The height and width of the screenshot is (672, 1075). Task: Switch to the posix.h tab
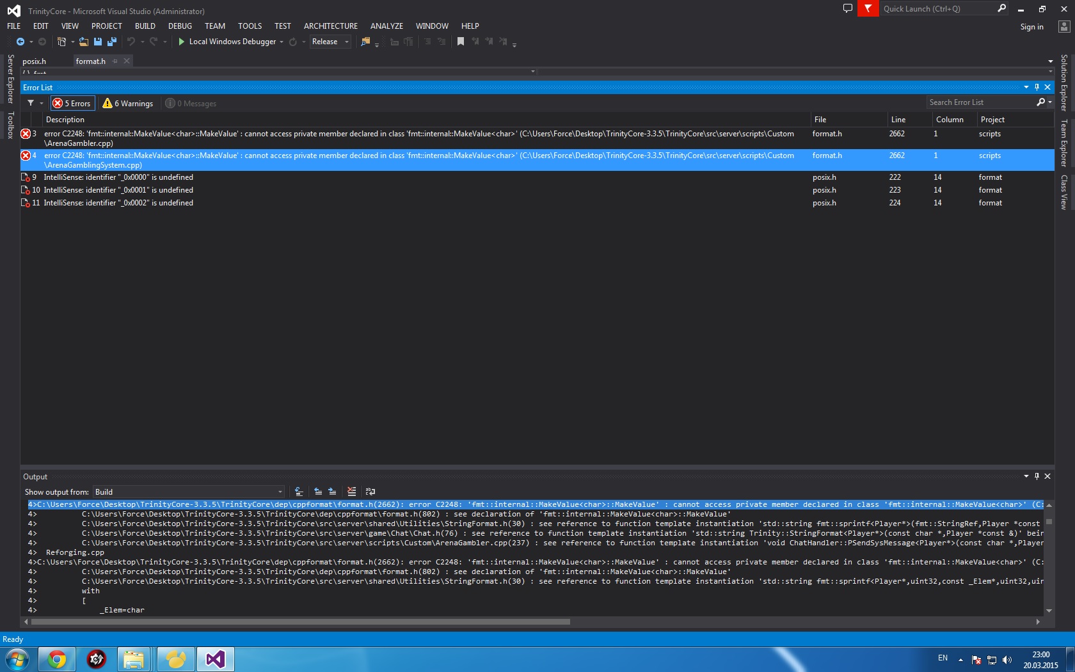tap(35, 61)
